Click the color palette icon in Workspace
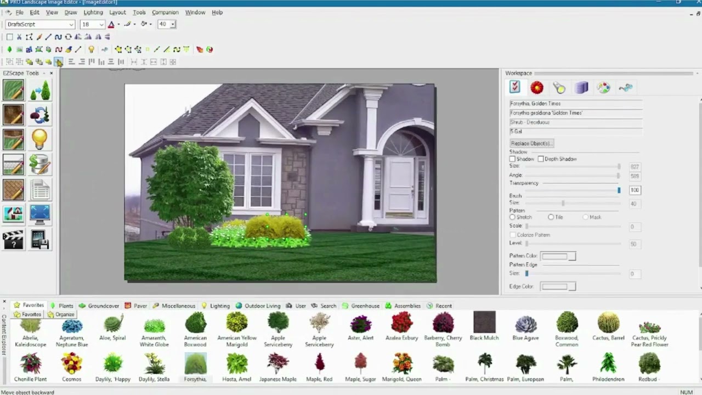This screenshot has width=702, height=395. click(x=603, y=87)
